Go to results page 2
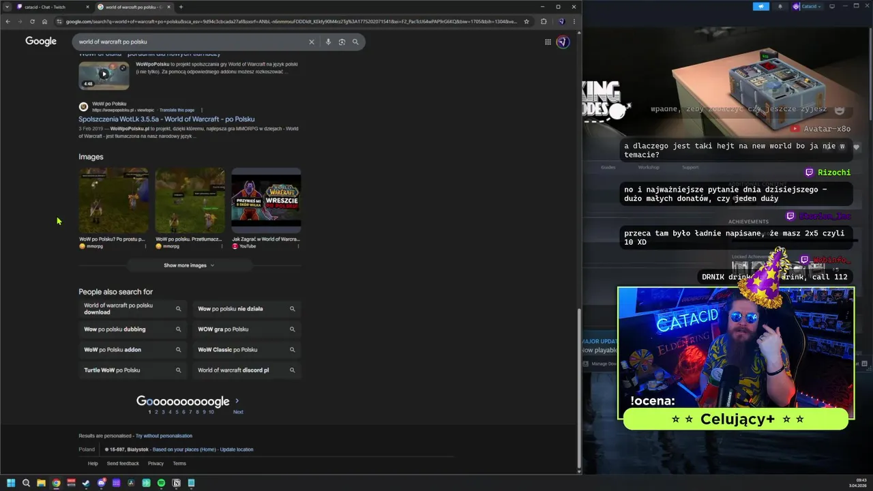 [156, 412]
